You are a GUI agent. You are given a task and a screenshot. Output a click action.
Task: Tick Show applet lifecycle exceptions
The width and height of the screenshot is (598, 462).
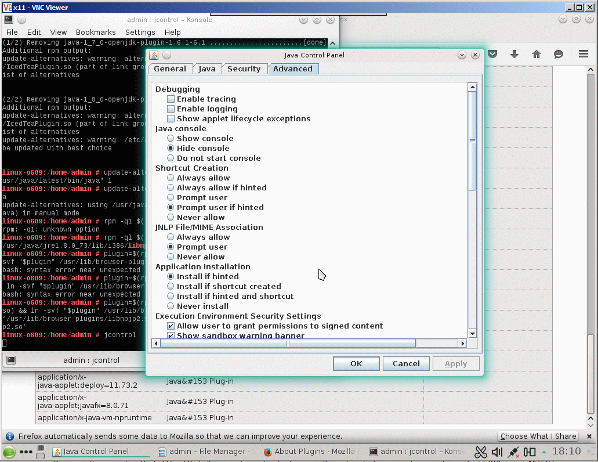(x=171, y=119)
